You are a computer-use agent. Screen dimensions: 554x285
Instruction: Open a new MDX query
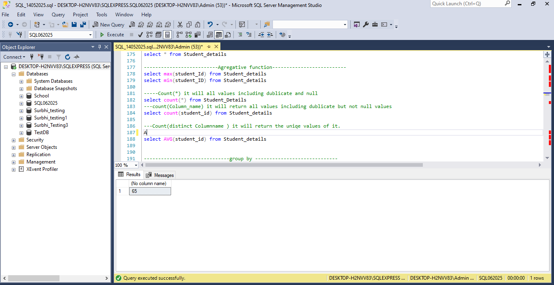pyautogui.click(x=141, y=24)
